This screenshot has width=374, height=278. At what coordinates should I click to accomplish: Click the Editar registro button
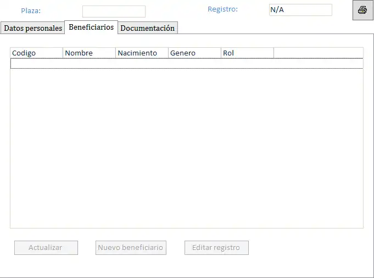(216, 248)
